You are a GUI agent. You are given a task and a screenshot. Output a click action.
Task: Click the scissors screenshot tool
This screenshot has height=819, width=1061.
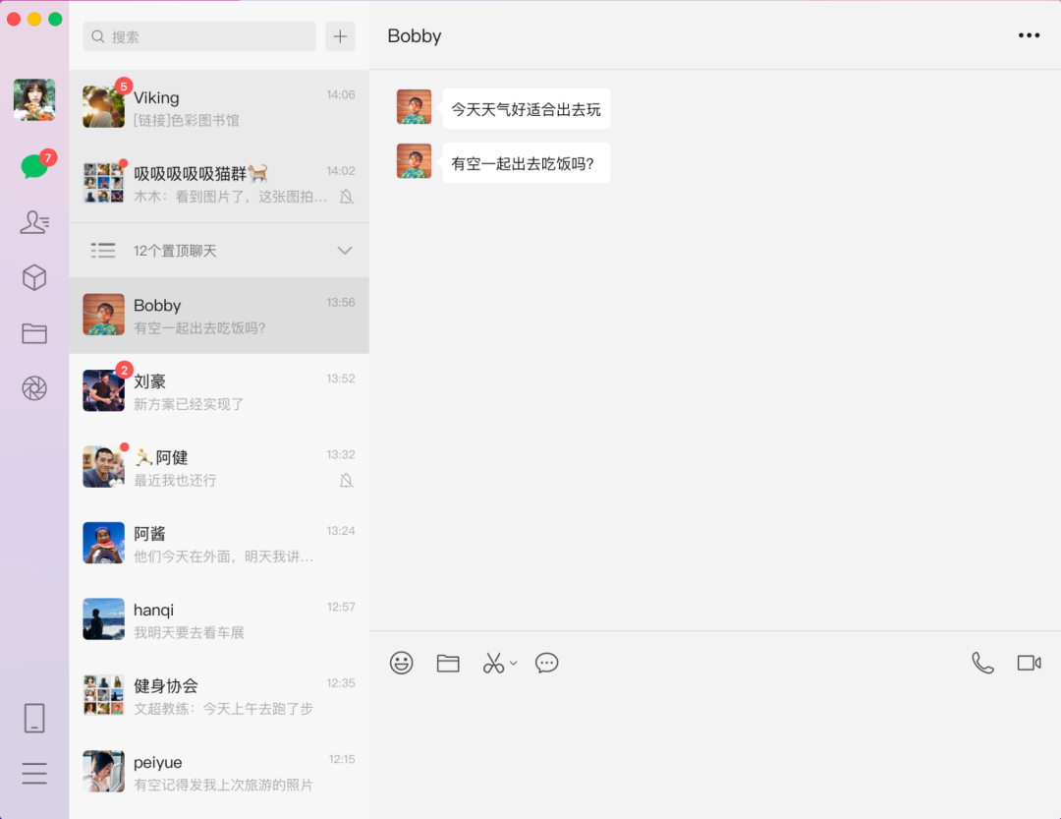click(493, 663)
